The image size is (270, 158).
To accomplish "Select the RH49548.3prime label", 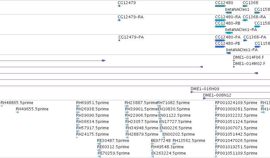I will [x=167, y=147].
